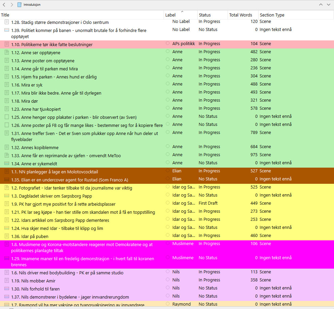Click document icon of 1.36 Idar på puben

click(x=7, y=236)
